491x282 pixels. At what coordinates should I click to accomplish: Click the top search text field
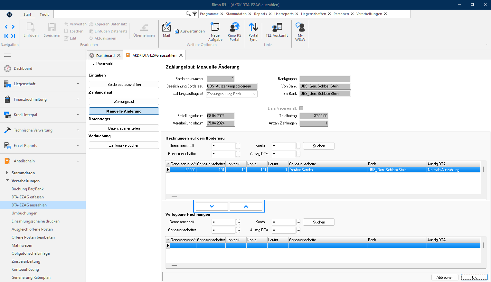(119, 14)
